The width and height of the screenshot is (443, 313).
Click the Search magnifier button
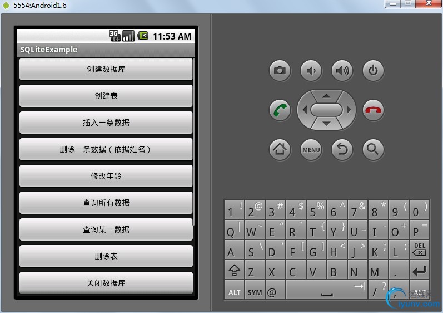(373, 149)
